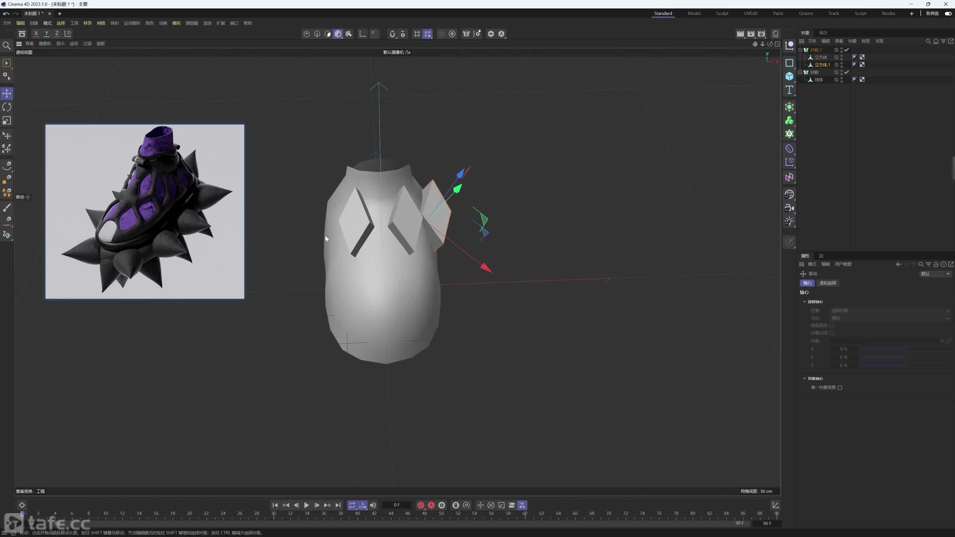Viewport: 955px width, 537px height.
Task: Select the 轴心 tab button
Action: point(807,283)
